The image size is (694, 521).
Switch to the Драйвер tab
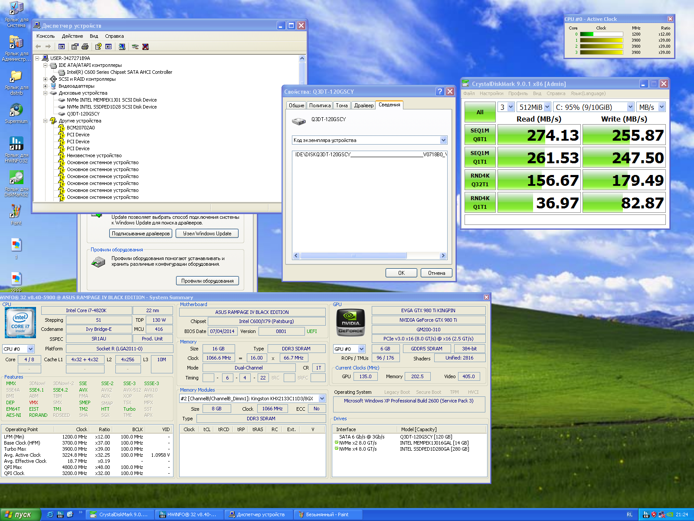[x=363, y=106]
